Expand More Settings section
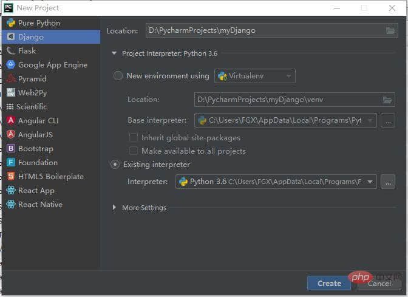408x297 pixels. click(114, 208)
